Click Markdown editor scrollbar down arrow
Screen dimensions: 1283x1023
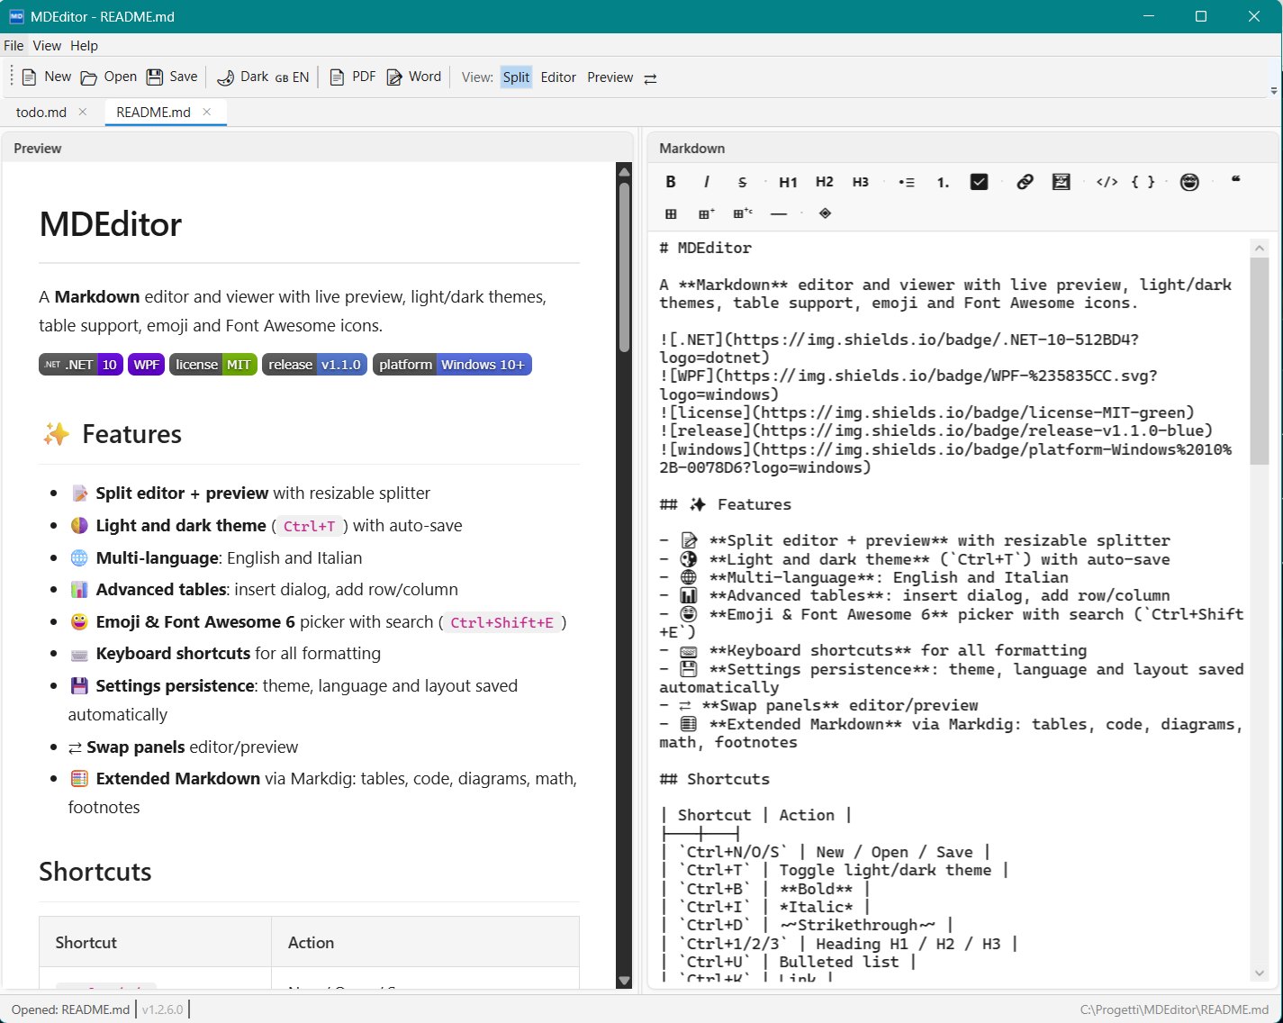point(1259,973)
